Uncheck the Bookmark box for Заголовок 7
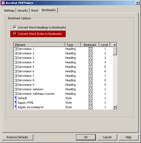Image resolution: width=141 pixels, height=143 pixels. click(x=91, y=76)
